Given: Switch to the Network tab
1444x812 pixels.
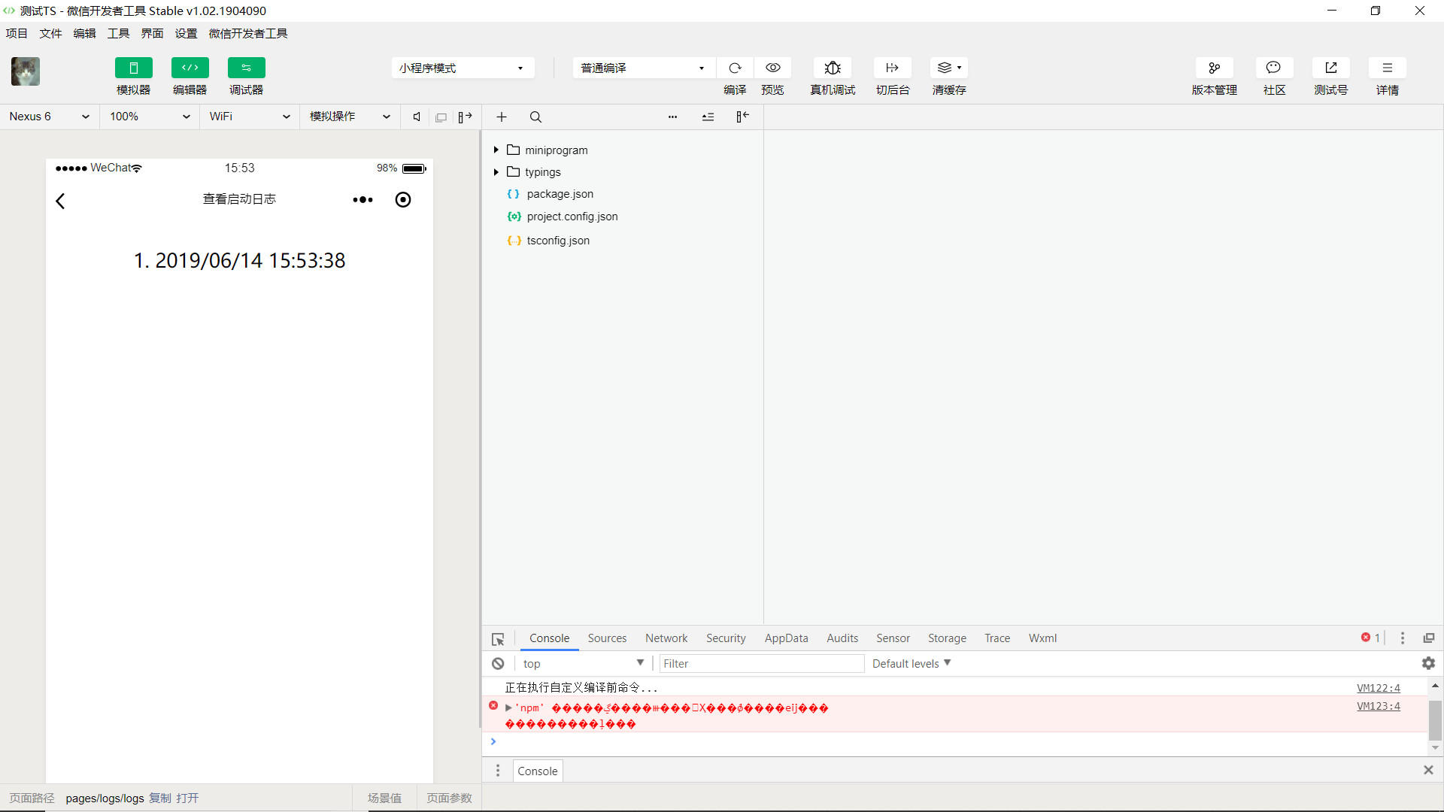Looking at the screenshot, I should (x=666, y=638).
